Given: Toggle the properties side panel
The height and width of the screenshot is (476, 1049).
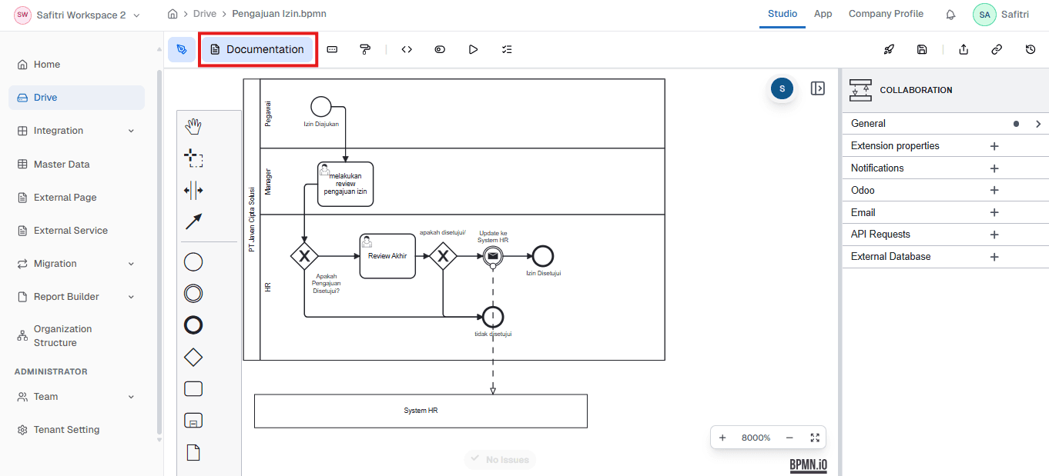Looking at the screenshot, I should click(817, 88).
